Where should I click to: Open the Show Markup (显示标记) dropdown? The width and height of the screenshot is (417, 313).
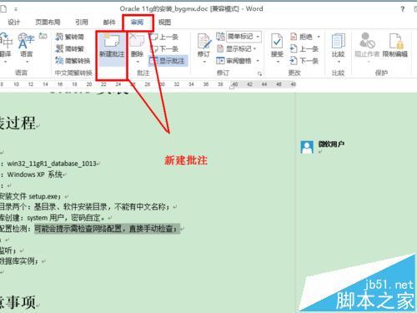pos(236,48)
